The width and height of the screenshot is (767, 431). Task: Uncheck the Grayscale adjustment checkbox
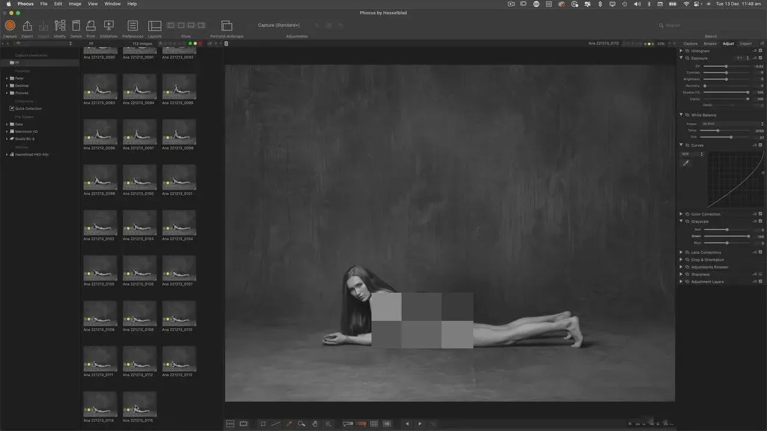(x=760, y=221)
